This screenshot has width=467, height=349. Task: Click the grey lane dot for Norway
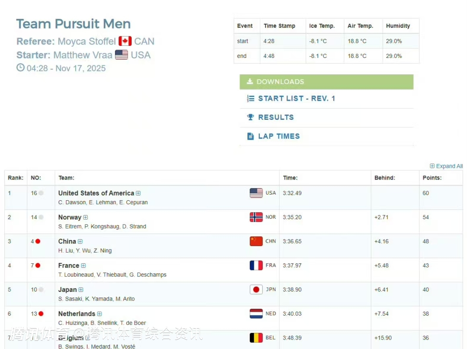tap(41, 217)
